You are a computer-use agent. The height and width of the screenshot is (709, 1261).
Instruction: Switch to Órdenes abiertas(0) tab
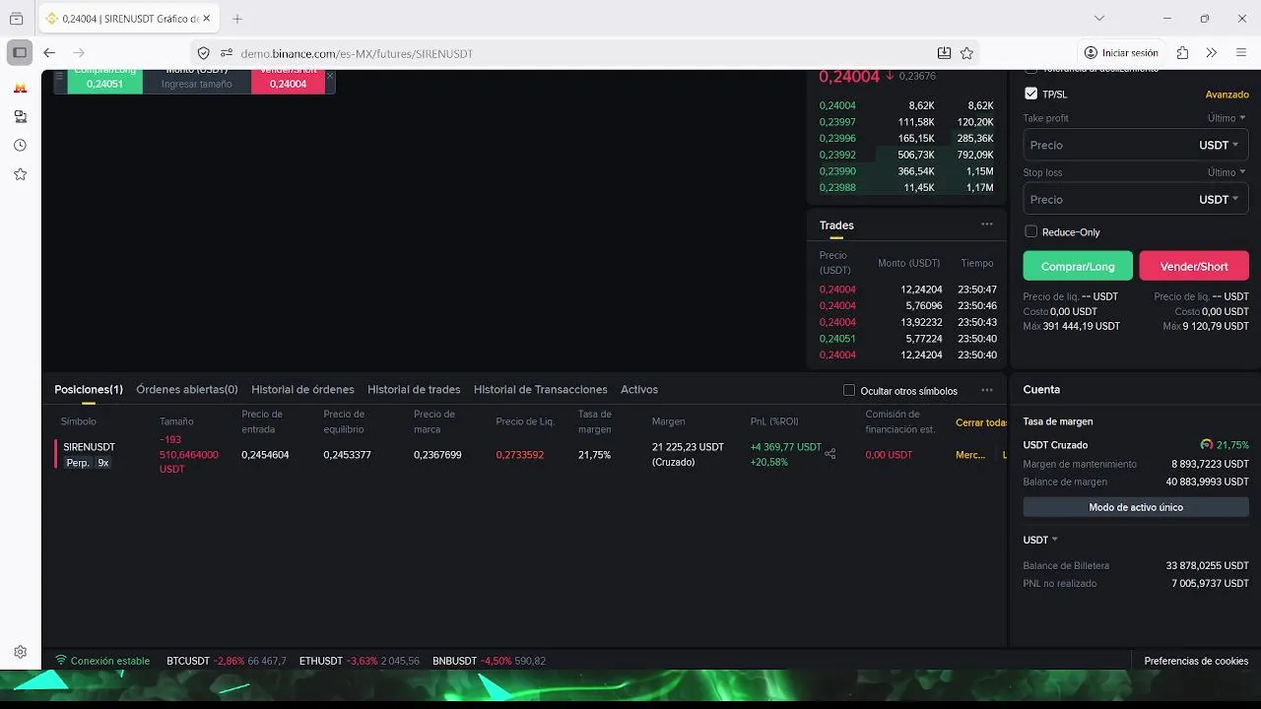pyautogui.click(x=187, y=390)
